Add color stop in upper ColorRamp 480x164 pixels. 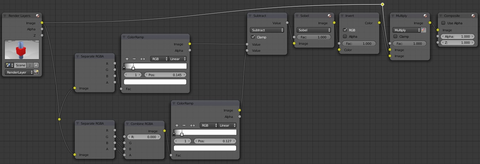[127, 59]
